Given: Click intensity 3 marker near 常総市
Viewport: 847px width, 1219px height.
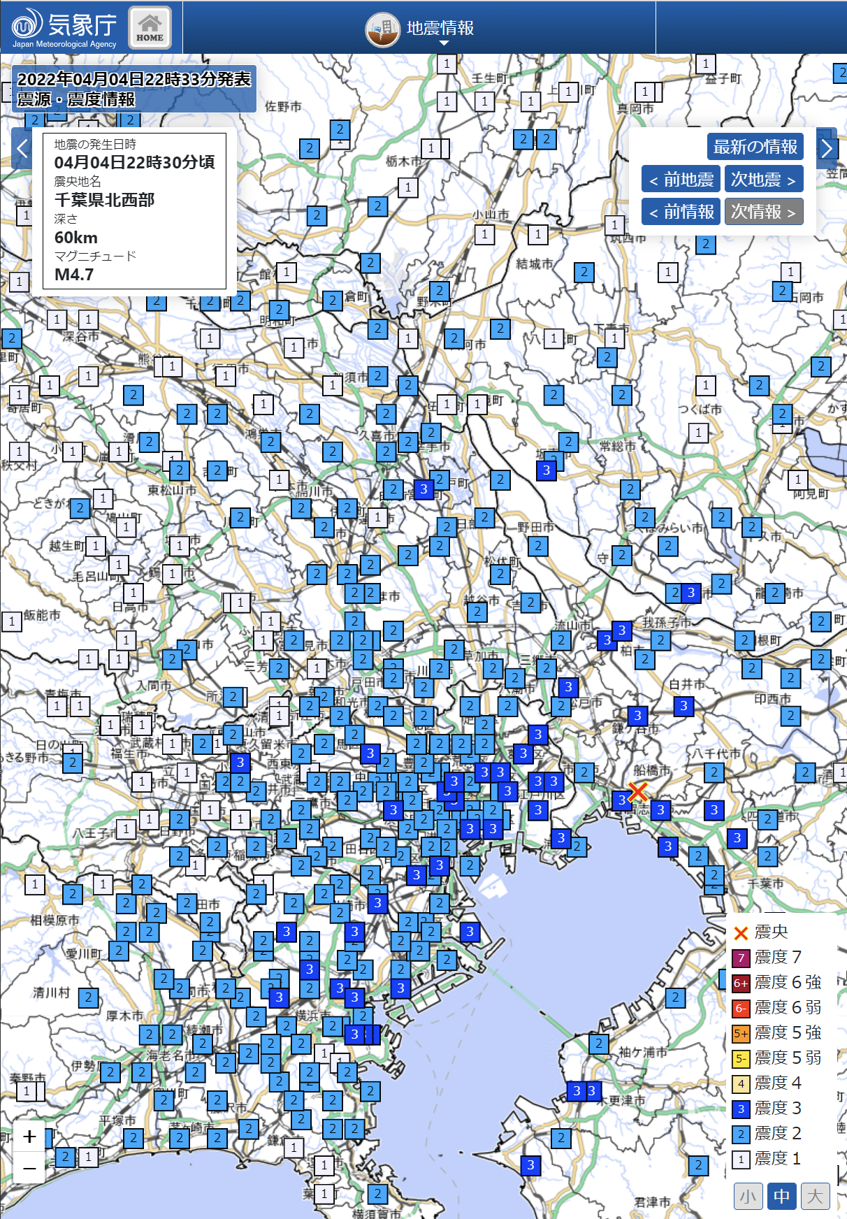Looking at the screenshot, I should [546, 470].
